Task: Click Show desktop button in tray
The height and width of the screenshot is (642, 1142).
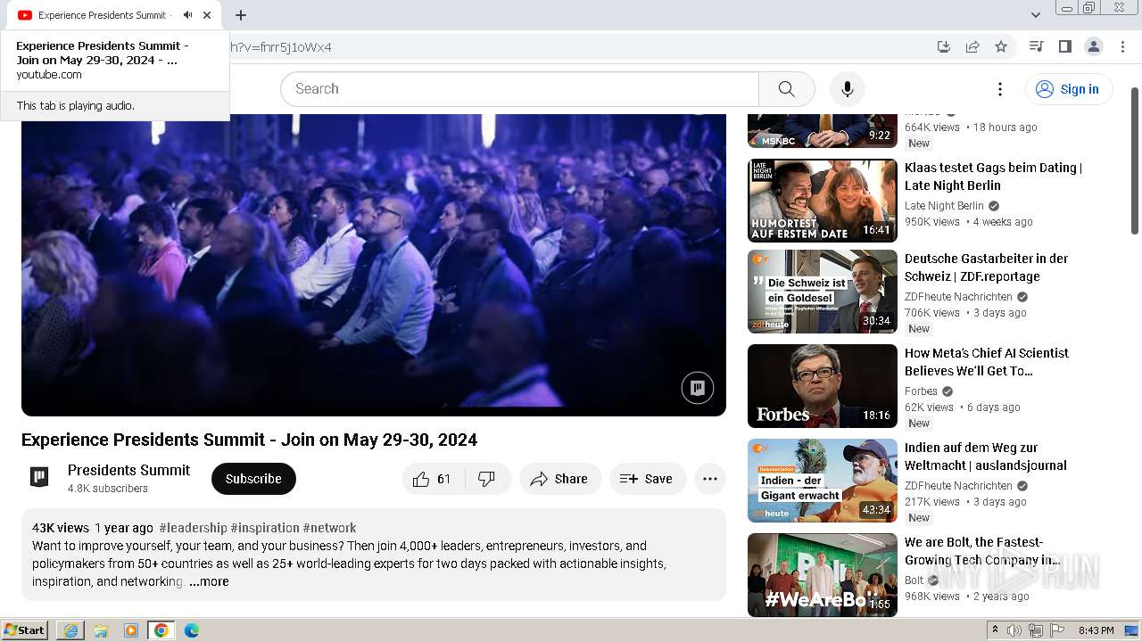Action: click(1131, 630)
